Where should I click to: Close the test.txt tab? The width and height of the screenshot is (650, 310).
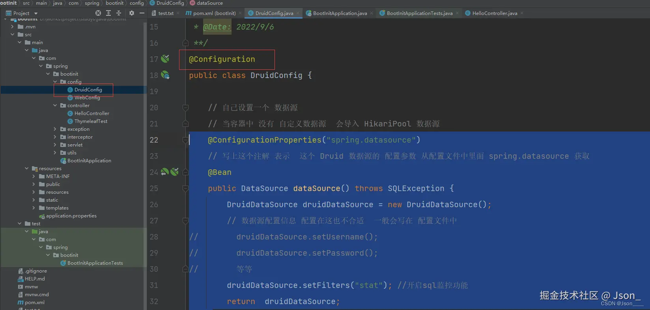click(178, 13)
